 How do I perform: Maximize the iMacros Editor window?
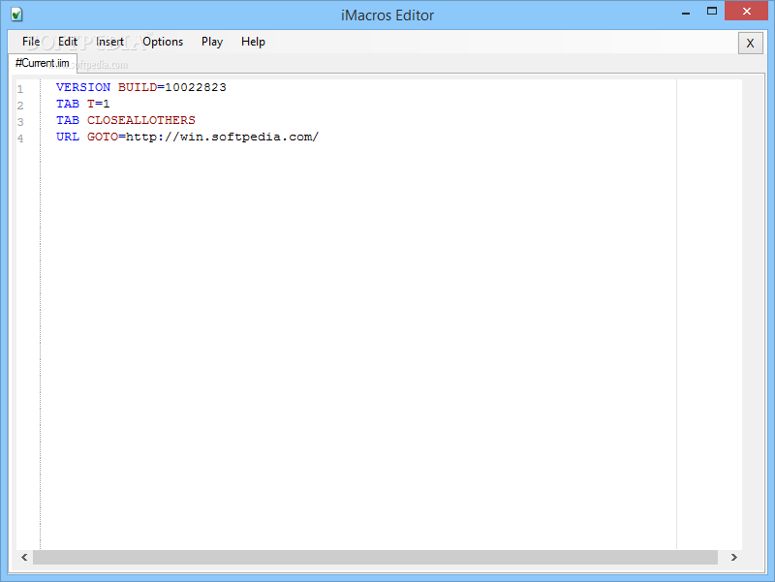point(712,11)
